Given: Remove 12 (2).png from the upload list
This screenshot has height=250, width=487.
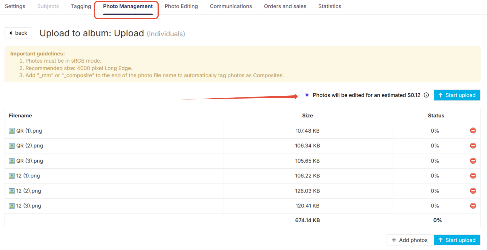Looking at the screenshot, I should 473,191.
